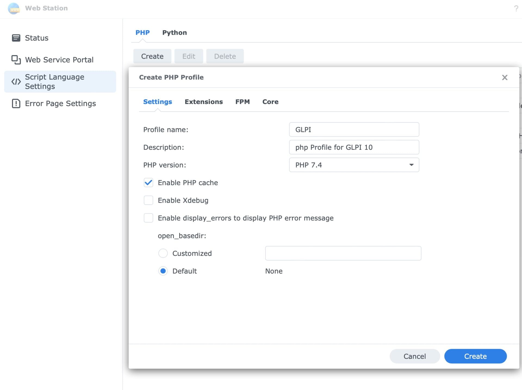The width and height of the screenshot is (522, 390).
Task: Switch to the PHP tab
Action: [142, 33]
